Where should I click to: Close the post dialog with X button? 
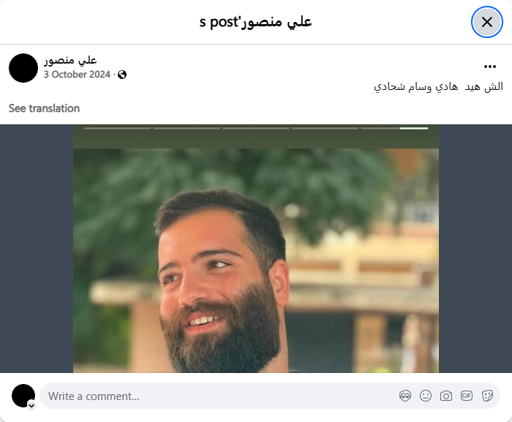[x=487, y=22]
